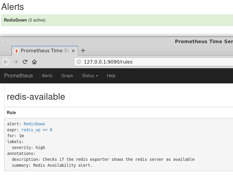Open the Alerts navbar item
Image resolution: width=233 pixels, height=175 pixels.
tap(47, 76)
